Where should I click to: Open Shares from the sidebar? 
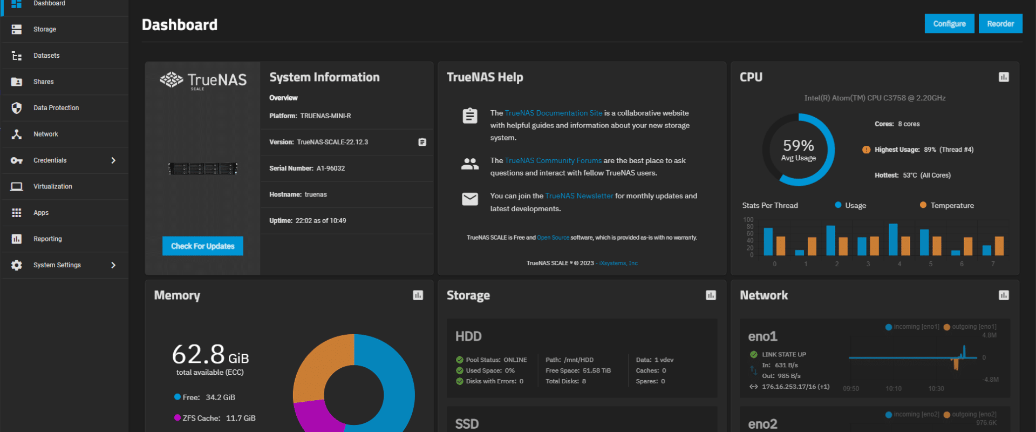pos(65,82)
